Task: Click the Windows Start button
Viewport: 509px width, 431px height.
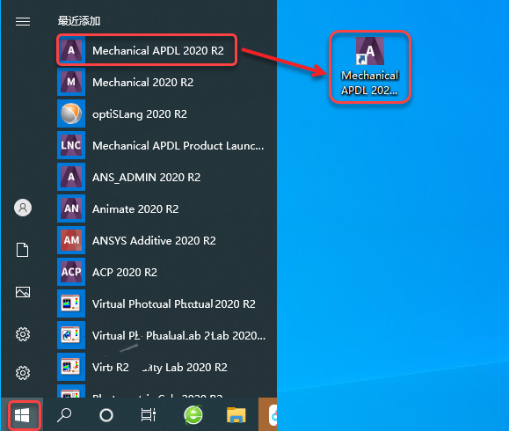Action: tap(23, 415)
